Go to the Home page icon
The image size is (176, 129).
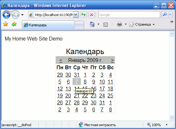(92, 24)
